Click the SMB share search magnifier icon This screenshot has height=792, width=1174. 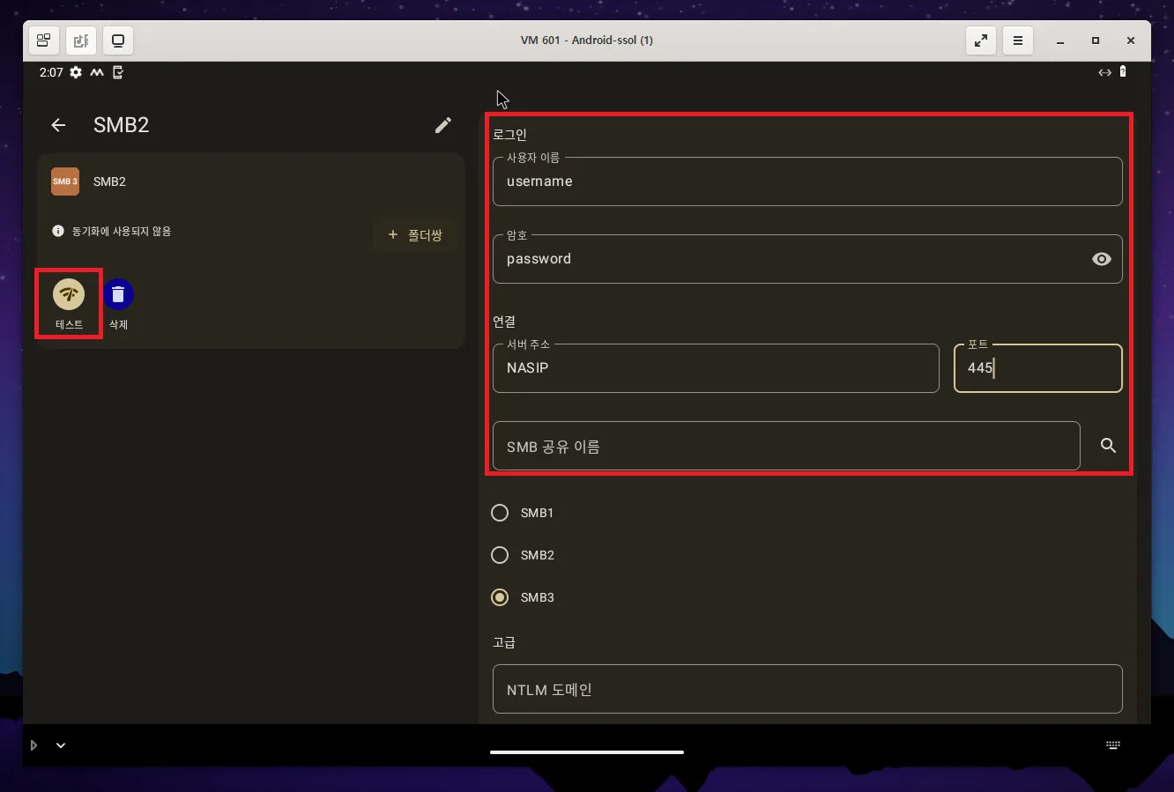tap(1108, 446)
